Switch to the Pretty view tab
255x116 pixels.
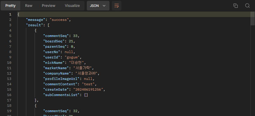10,6
